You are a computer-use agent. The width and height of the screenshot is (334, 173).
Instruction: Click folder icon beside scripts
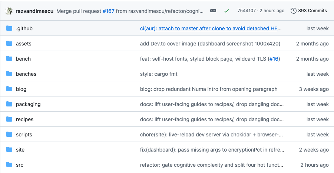pos(9,134)
